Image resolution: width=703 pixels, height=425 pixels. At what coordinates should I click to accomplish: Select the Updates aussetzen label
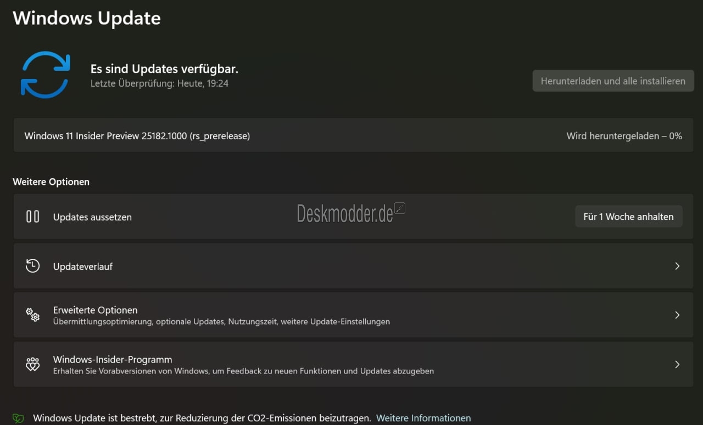92,217
